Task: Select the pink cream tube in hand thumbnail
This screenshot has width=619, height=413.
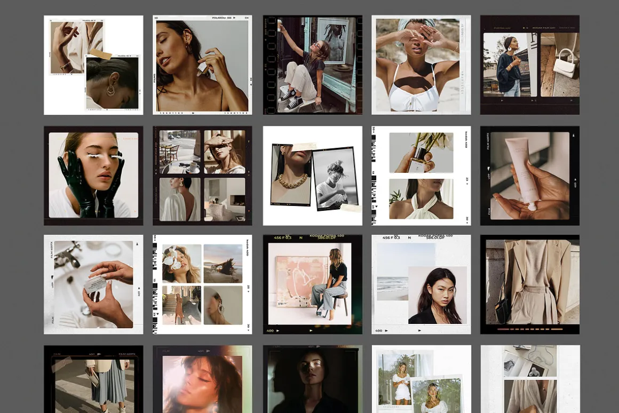Action: pos(530,176)
